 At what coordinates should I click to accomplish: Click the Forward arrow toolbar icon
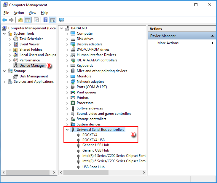11,20
